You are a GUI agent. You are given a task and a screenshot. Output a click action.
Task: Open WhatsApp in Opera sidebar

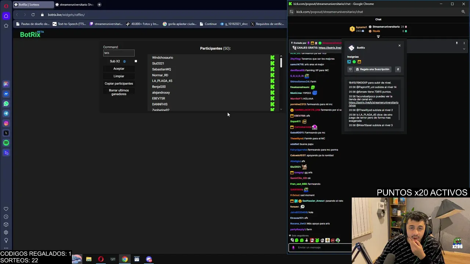[6, 104]
